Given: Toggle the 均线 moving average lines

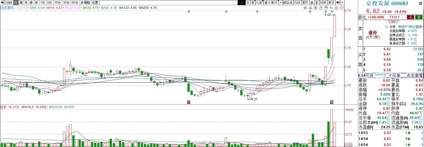Looking at the screenshot, I should [297, 3].
